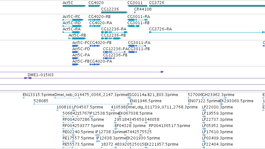
Task: Click the LP03409.3prime EST label
Action: 217,138
